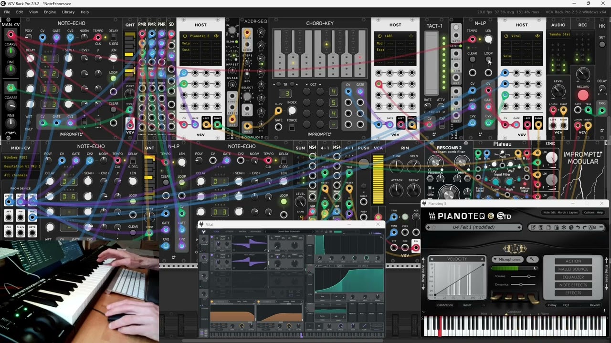Click Vital envelope magnifier icon
The width and height of the screenshot is (611, 343).
point(381,237)
